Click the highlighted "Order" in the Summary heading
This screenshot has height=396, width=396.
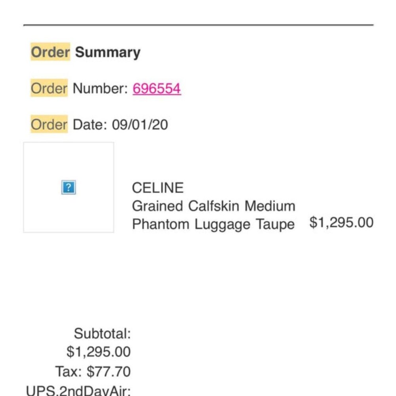[50, 52]
